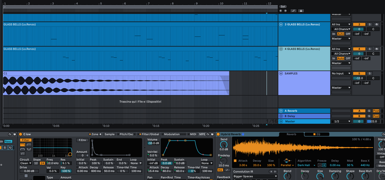The width and height of the screenshot is (385, 180).
Task: Toggle the SAMPLES track activator 5
Action: [x=359, y=73]
